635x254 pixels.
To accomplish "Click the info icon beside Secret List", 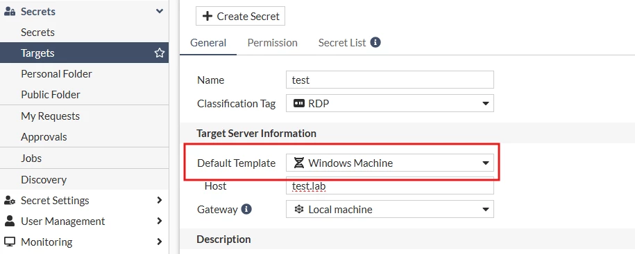I will coord(375,42).
